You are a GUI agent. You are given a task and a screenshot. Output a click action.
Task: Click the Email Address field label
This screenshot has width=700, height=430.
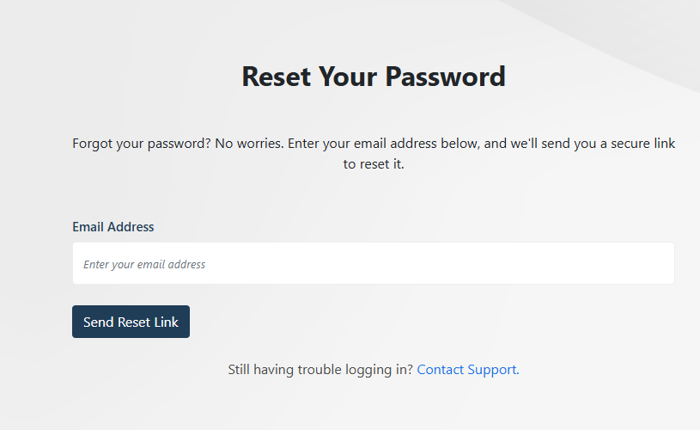(113, 227)
